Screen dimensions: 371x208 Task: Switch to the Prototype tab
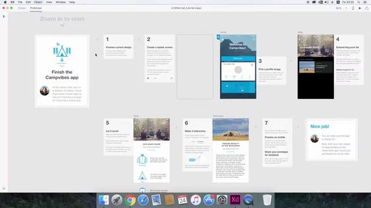[x=36, y=8]
